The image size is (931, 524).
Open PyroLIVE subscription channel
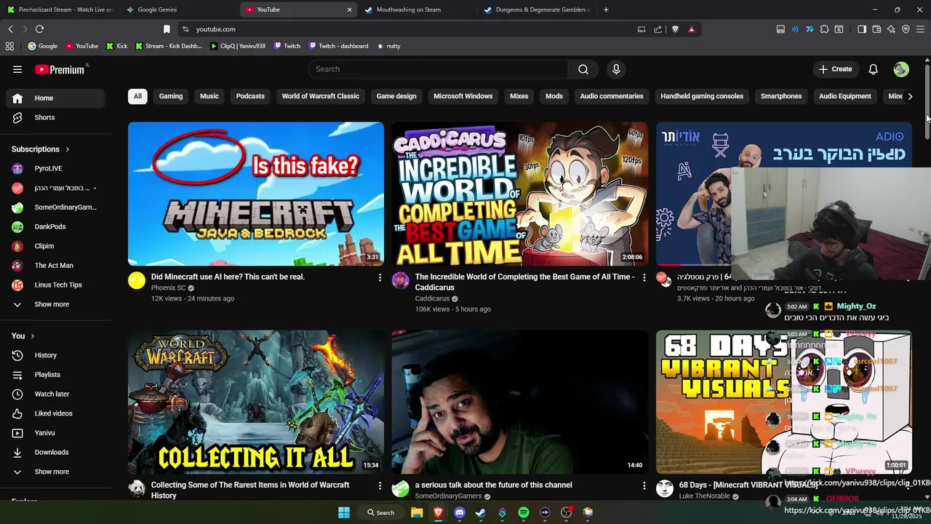pyautogui.click(x=57, y=168)
